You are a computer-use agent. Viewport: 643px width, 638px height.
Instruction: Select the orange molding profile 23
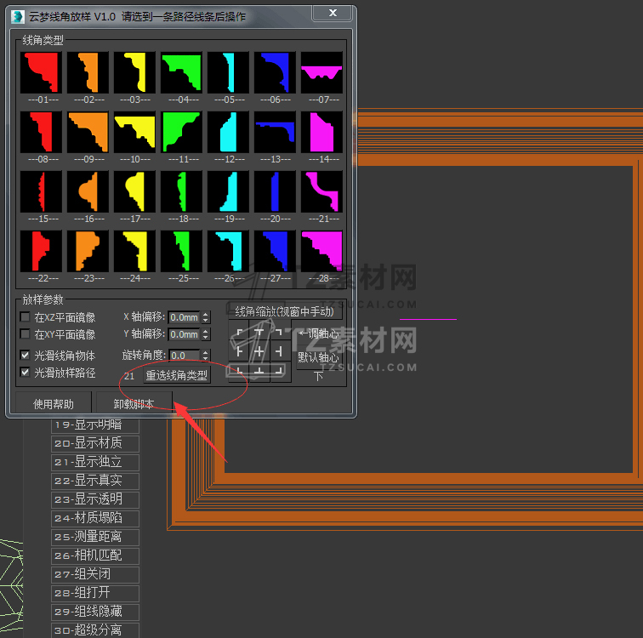tap(88, 251)
